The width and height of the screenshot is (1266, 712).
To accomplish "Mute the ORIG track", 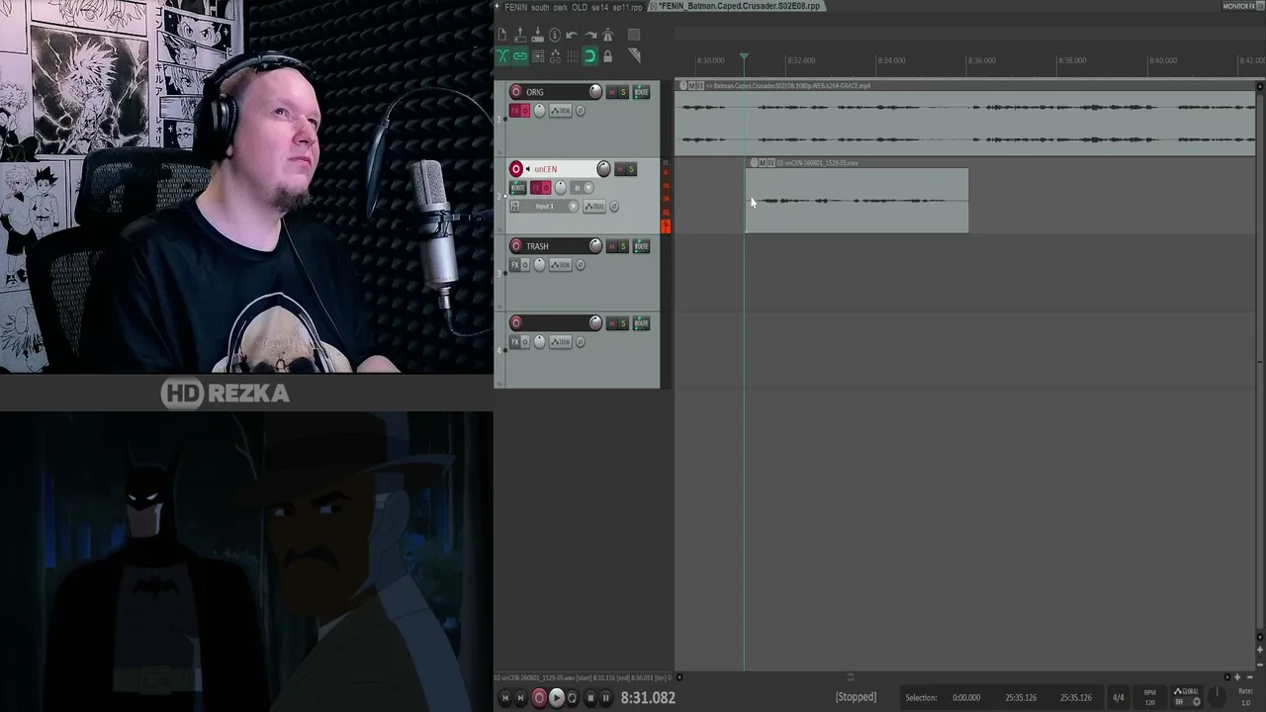I will click(x=611, y=92).
